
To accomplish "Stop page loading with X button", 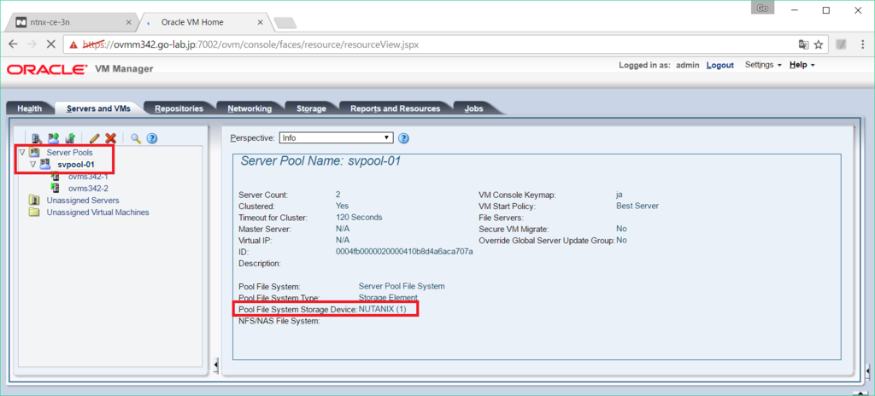I will coord(50,44).
